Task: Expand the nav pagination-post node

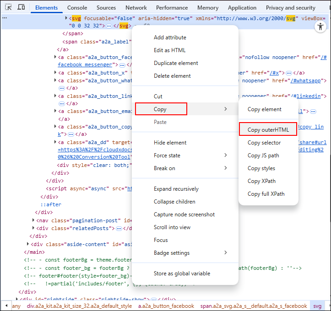Action: tap(33, 220)
